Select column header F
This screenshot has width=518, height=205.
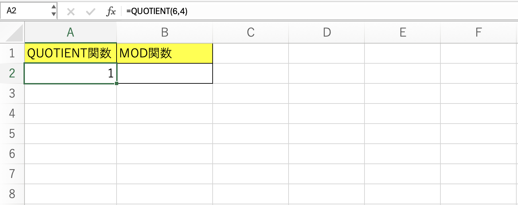coord(479,32)
